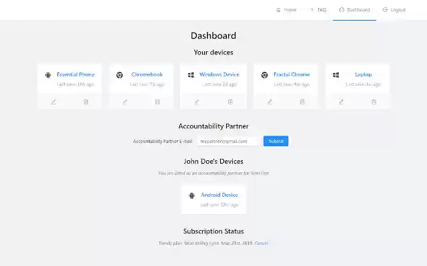Select the Dashboard nav tab
The height and width of the screenshot is (266, 427).
pos(354,10)
